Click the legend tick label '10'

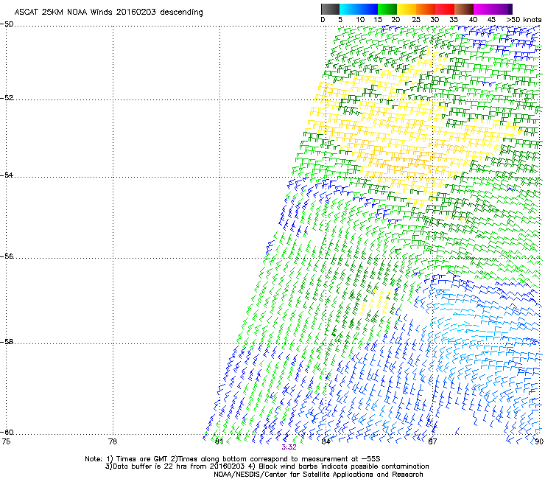(360, 20)
